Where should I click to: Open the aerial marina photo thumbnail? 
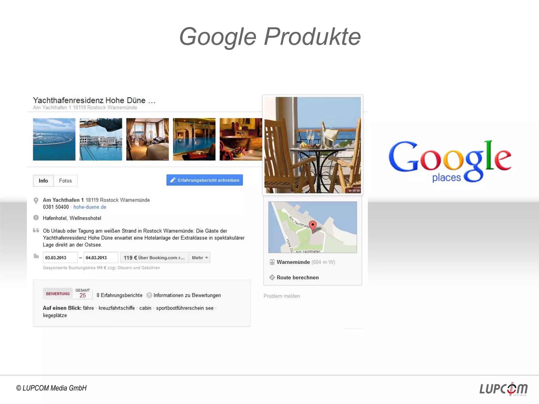pyautogui.click(x=54, y=139)
